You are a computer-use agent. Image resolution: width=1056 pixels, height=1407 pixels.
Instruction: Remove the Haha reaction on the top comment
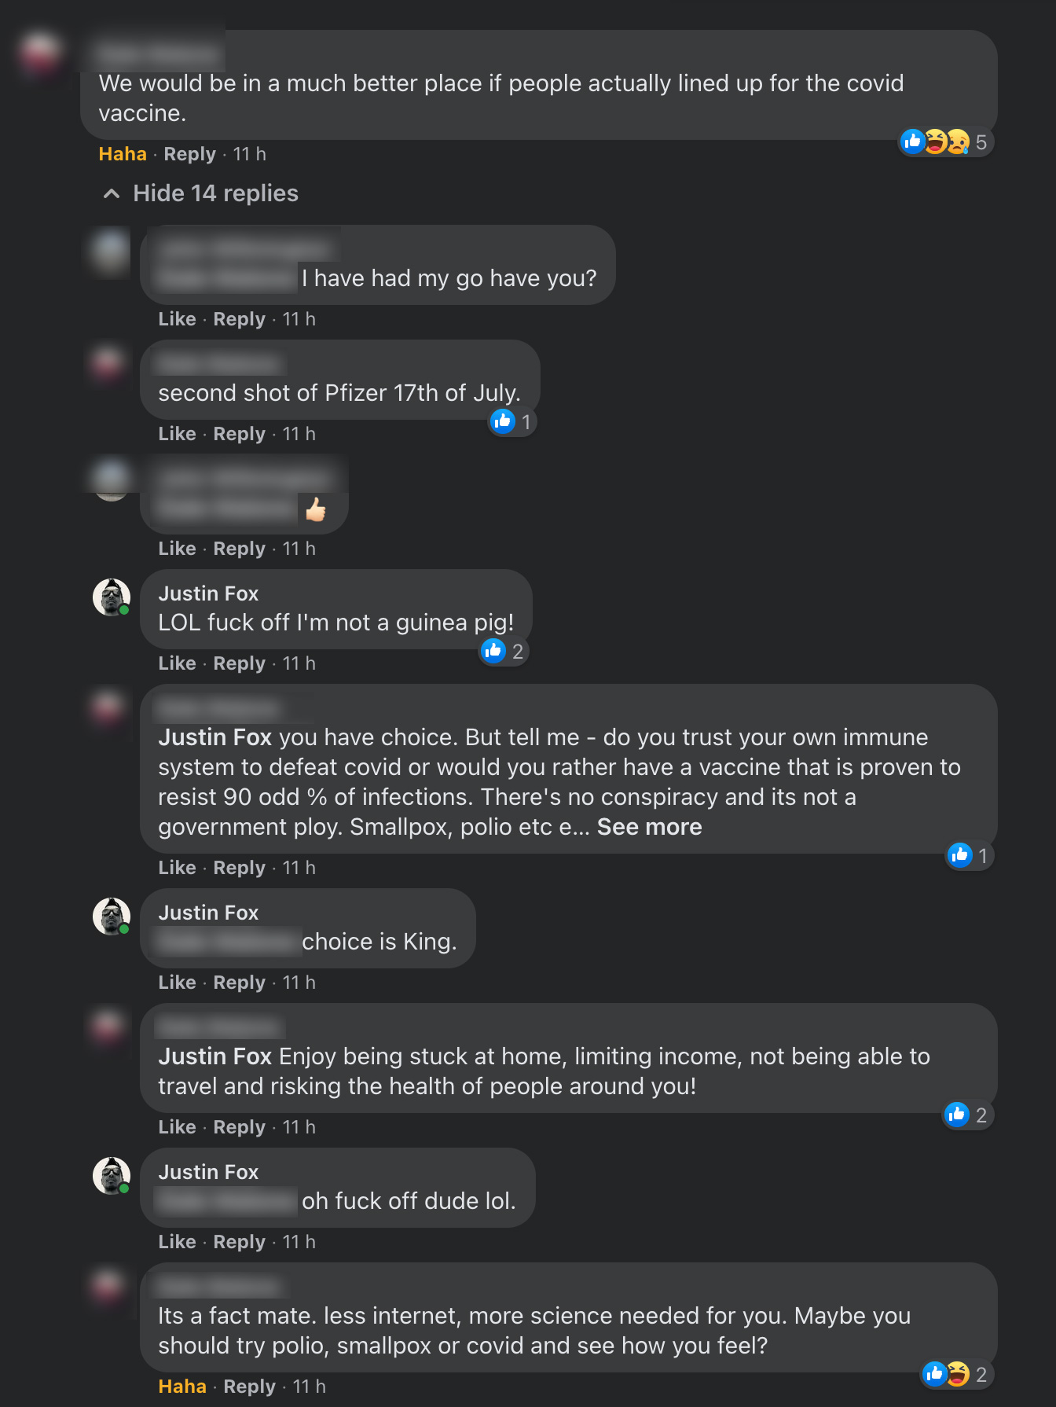click(123, 154)
